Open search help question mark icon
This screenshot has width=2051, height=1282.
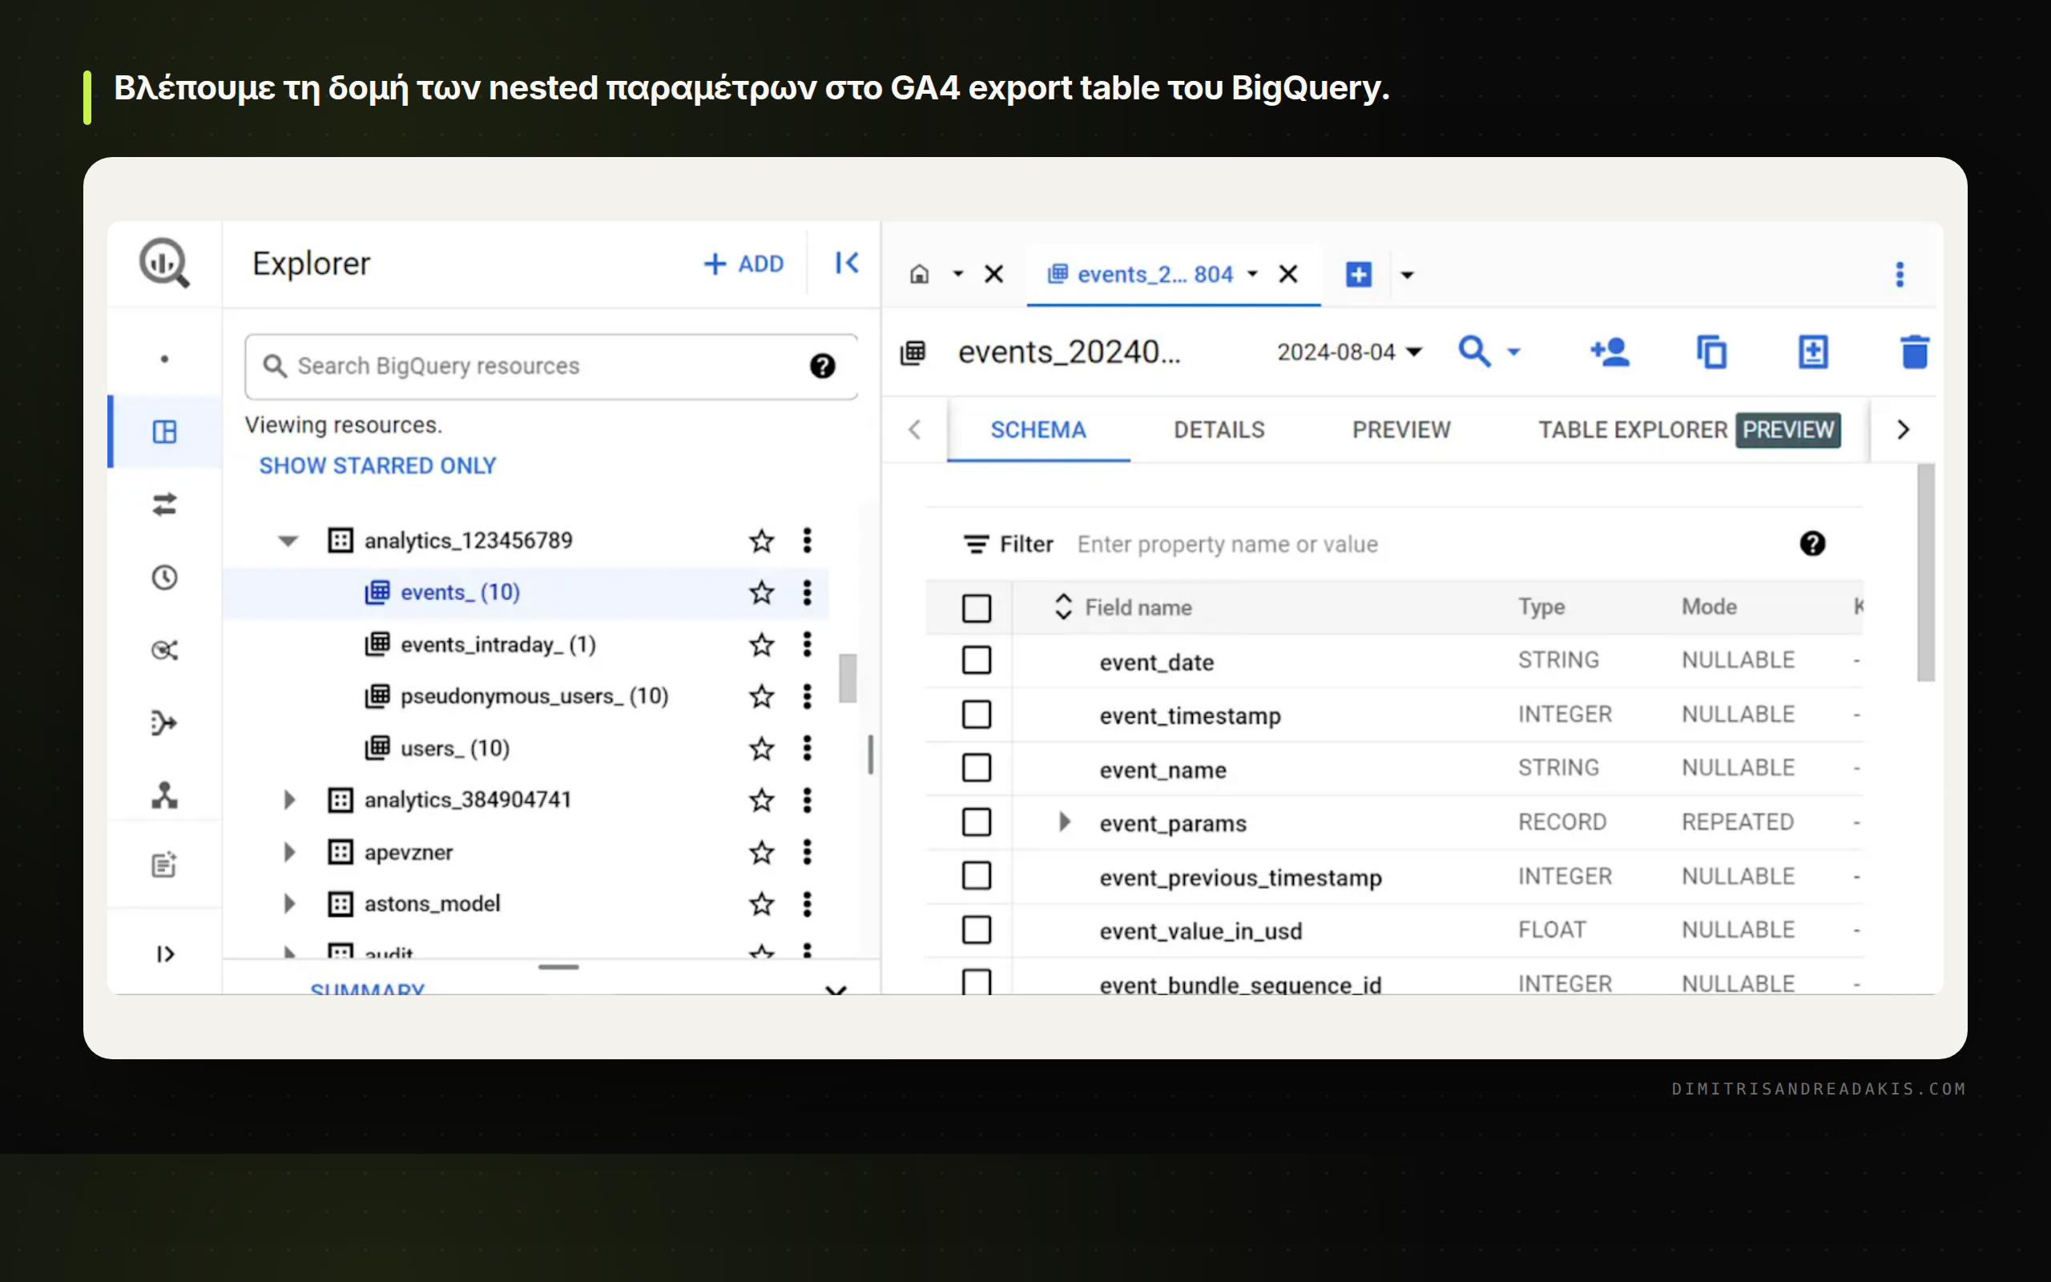tap(822, 366)
